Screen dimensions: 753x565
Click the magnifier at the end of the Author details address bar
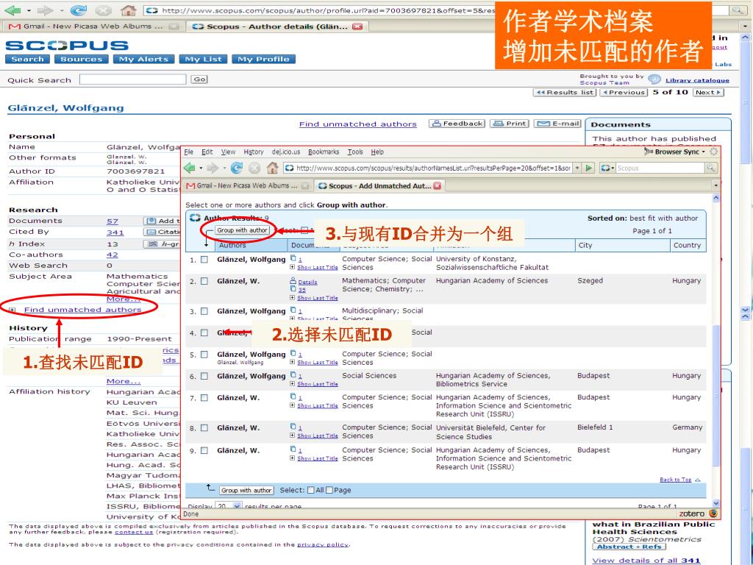(x=737, y=10)
